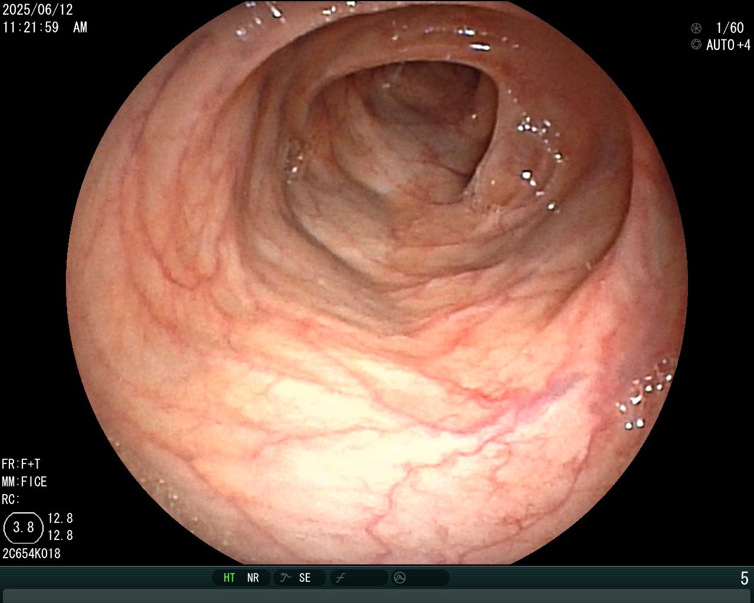Click the tone curve icon in status bar
The height and width of the screenshot is (603, 754).
pyautogui.click(x=340, y=578)
